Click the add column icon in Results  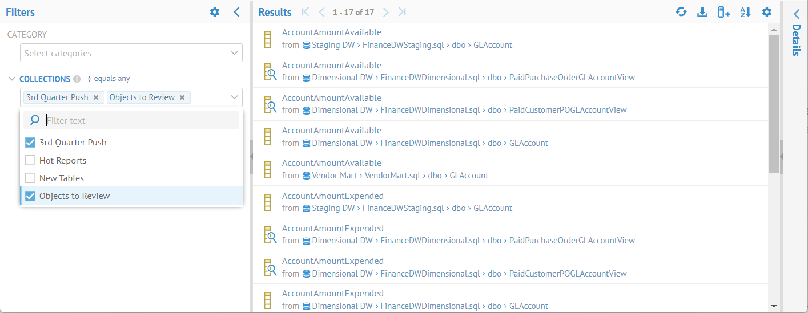pyautogui.click(x=723, y=12)
